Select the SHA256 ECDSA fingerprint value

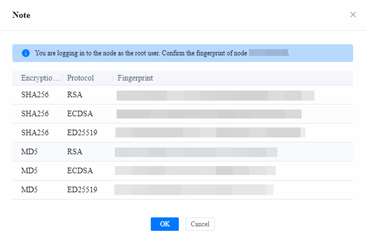(209, 114)
